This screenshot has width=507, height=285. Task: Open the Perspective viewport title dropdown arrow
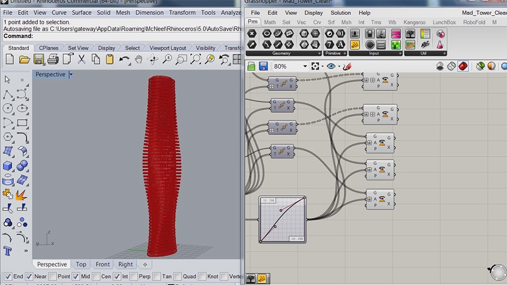pyautogui.click(x=71, y=74)
